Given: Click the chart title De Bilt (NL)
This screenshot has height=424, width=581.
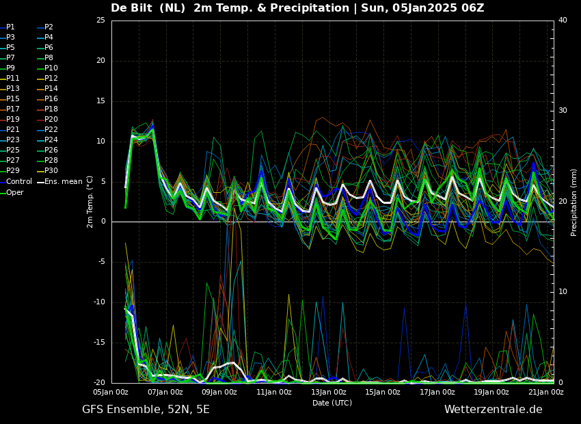Looking at the screenshot, I should tap(148, 8).
